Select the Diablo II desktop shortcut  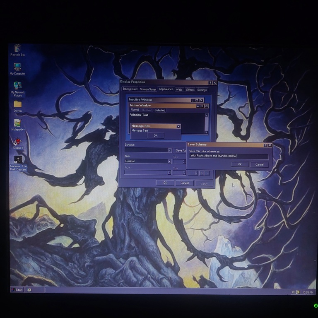17,142
